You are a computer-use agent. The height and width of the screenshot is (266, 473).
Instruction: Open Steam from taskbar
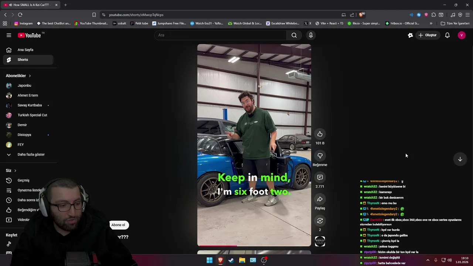tap(231, 260)
